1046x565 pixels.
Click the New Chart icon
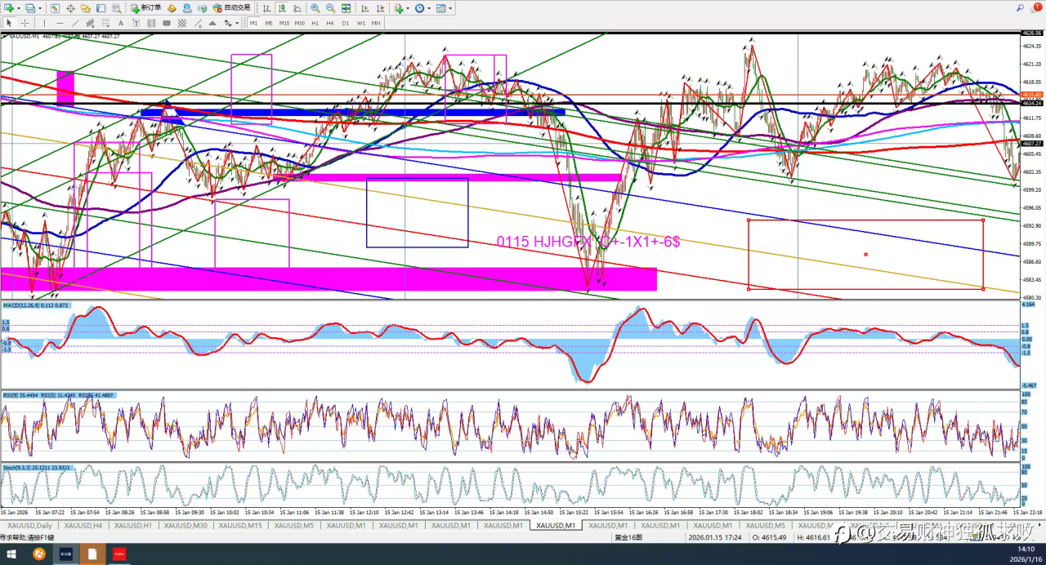coord(7,8)
